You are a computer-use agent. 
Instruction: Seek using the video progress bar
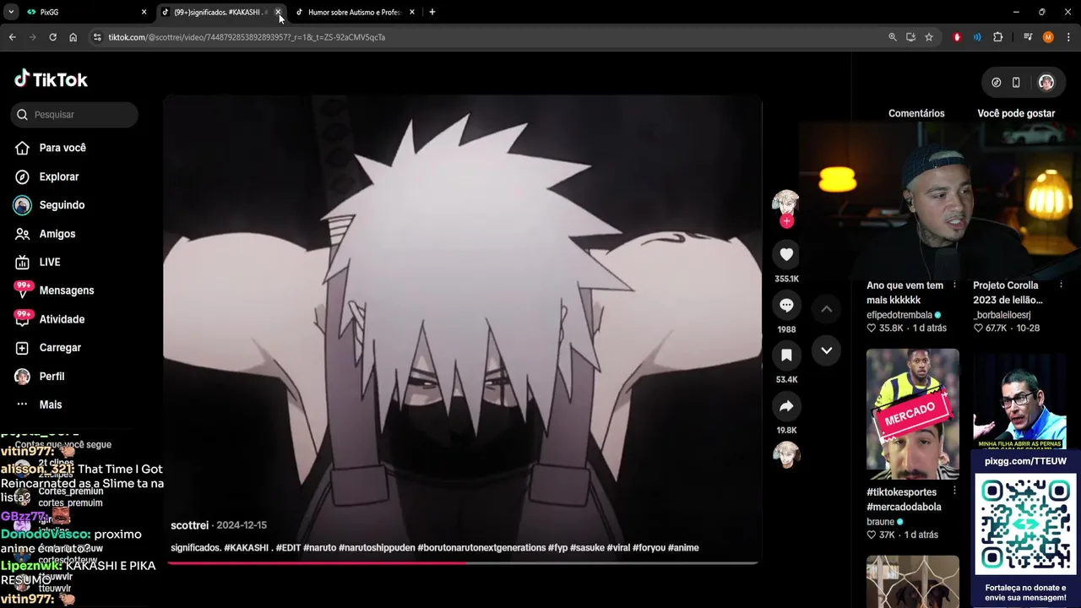pyautogui.click(x=463, y=562)
